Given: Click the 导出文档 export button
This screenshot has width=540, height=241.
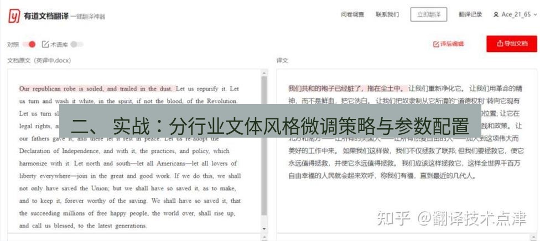Looking at the screenshot, I should [512, 44].
